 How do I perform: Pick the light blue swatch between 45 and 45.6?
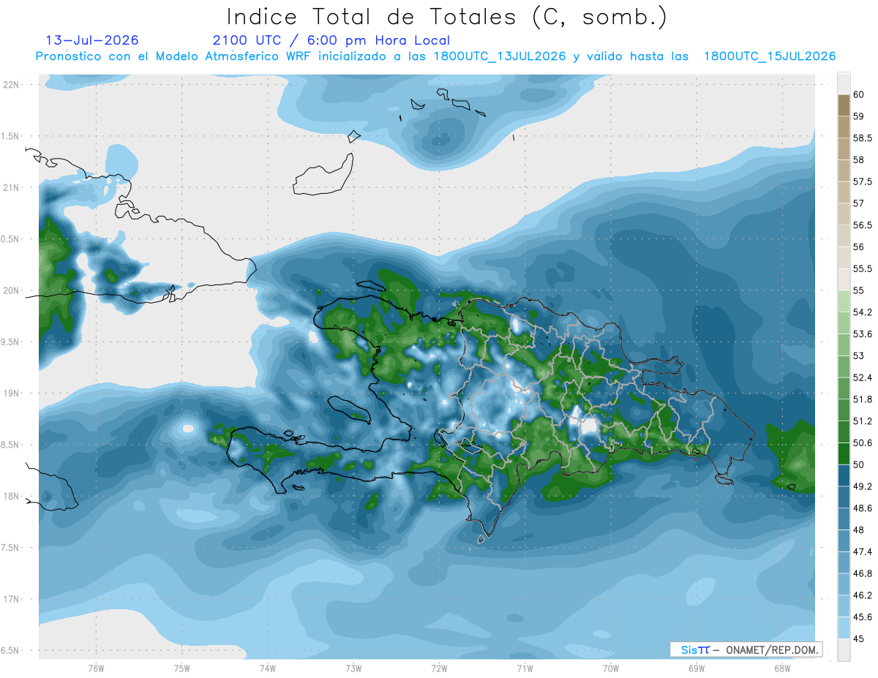coord(844,628)
